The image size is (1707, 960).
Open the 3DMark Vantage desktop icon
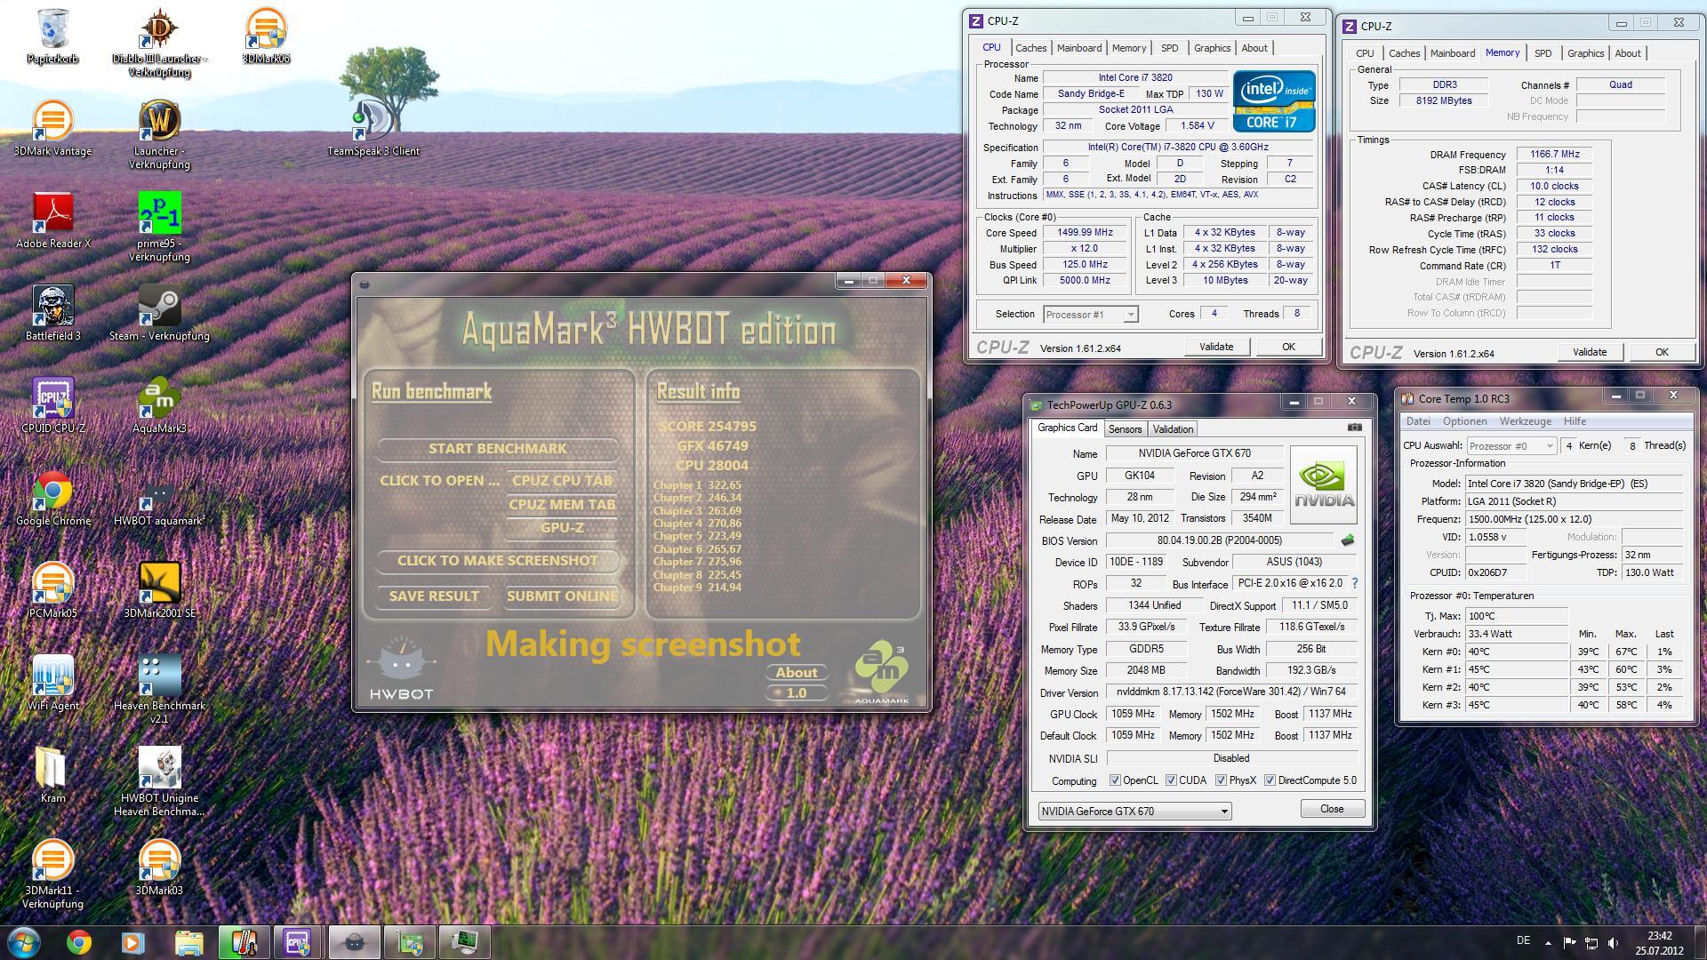tap(53, 128)
